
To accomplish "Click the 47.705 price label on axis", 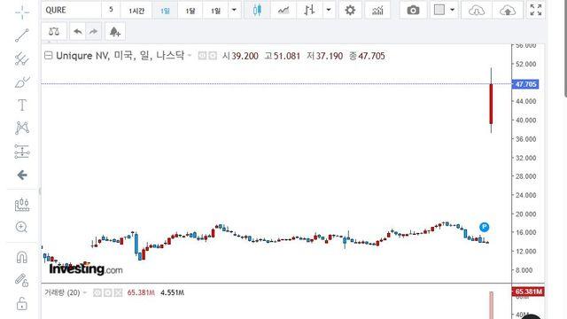I will 525,84.
